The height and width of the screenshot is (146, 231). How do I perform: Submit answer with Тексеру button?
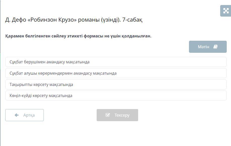(x=117, y=115)
